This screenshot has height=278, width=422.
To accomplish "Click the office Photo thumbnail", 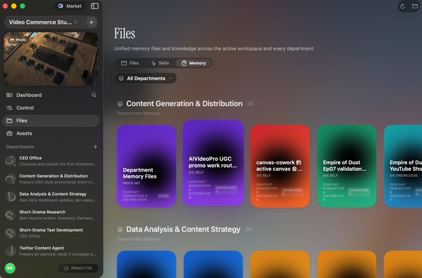I will (x=51, y=58).
